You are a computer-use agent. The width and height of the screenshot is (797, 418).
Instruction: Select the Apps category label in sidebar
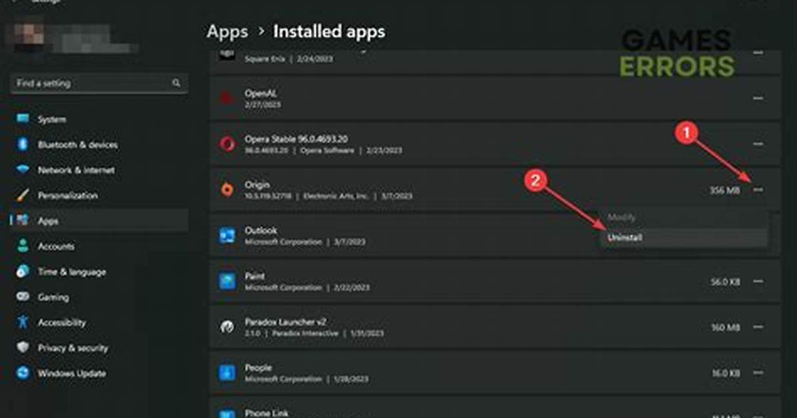(x=48, y=221)
